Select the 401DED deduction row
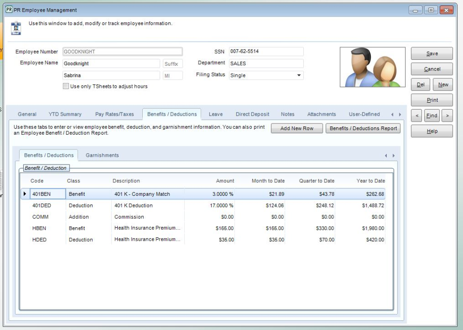Image resolution: width=463 pixels, height=330 pixels. (x=145, y=205)
